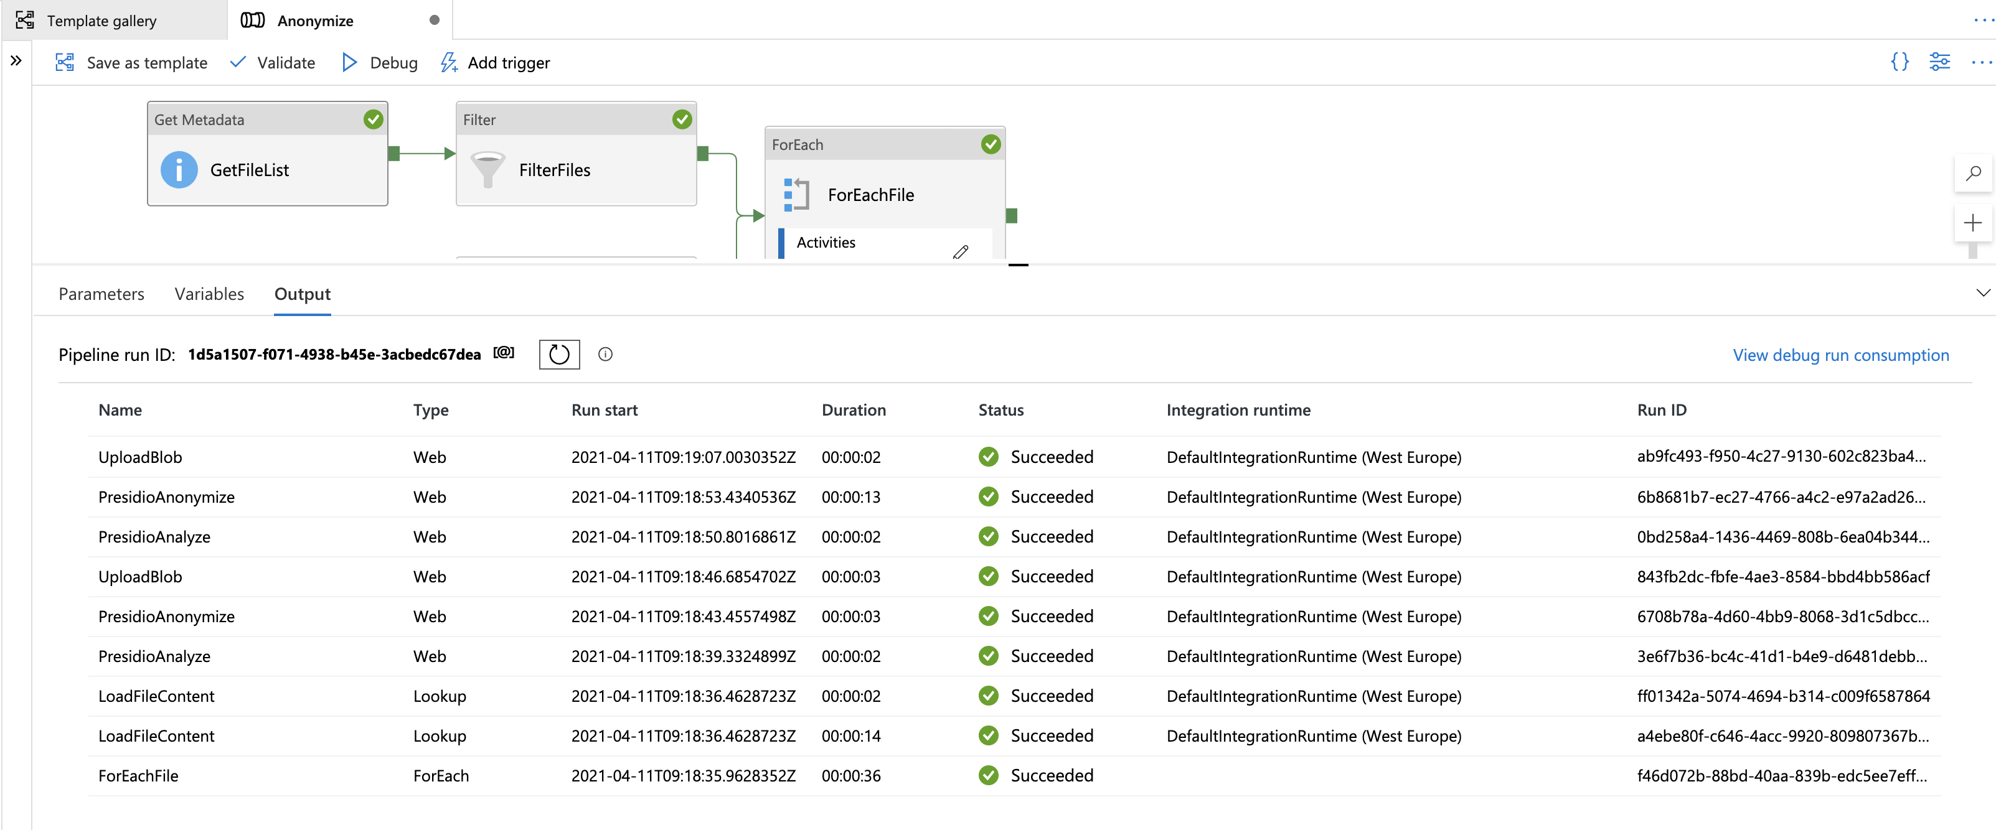Select UploadBlob run started 09:19:07
The width and height of the screenshot is (1996, 830).
1014,457
